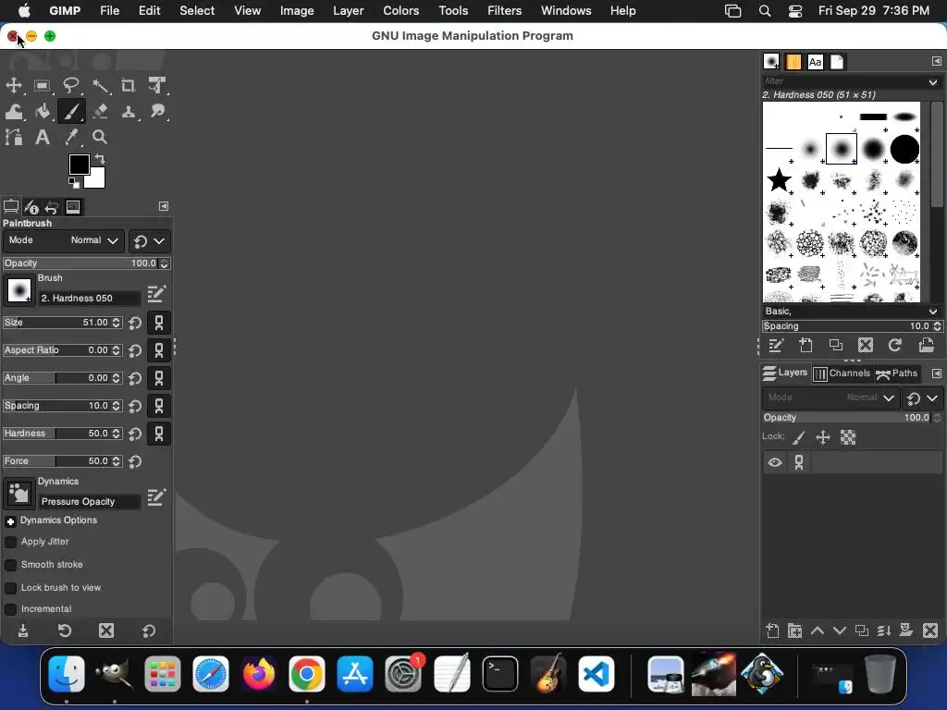
Task: Select the Paintbrush tool
Action: (x=71, y=111)
